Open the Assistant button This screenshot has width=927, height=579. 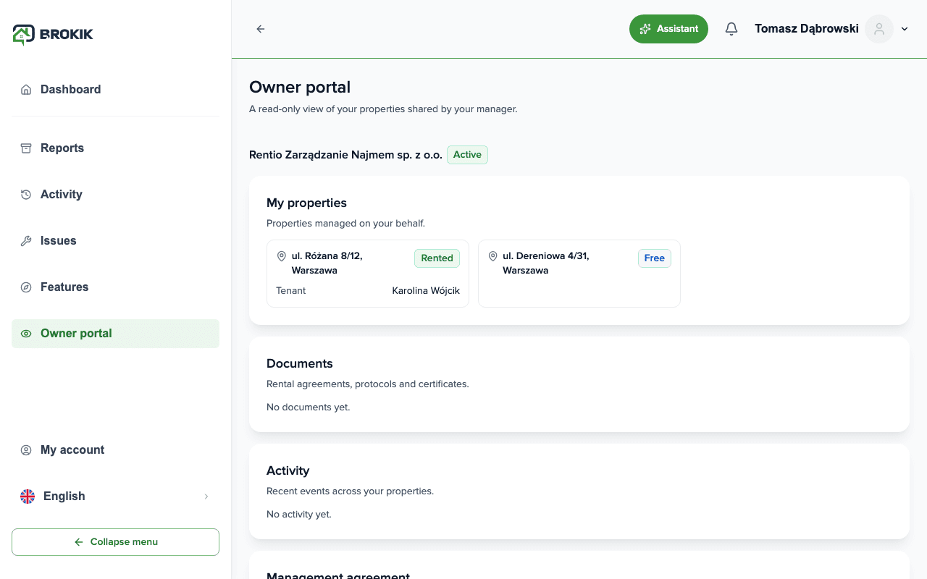click(668, 29)
